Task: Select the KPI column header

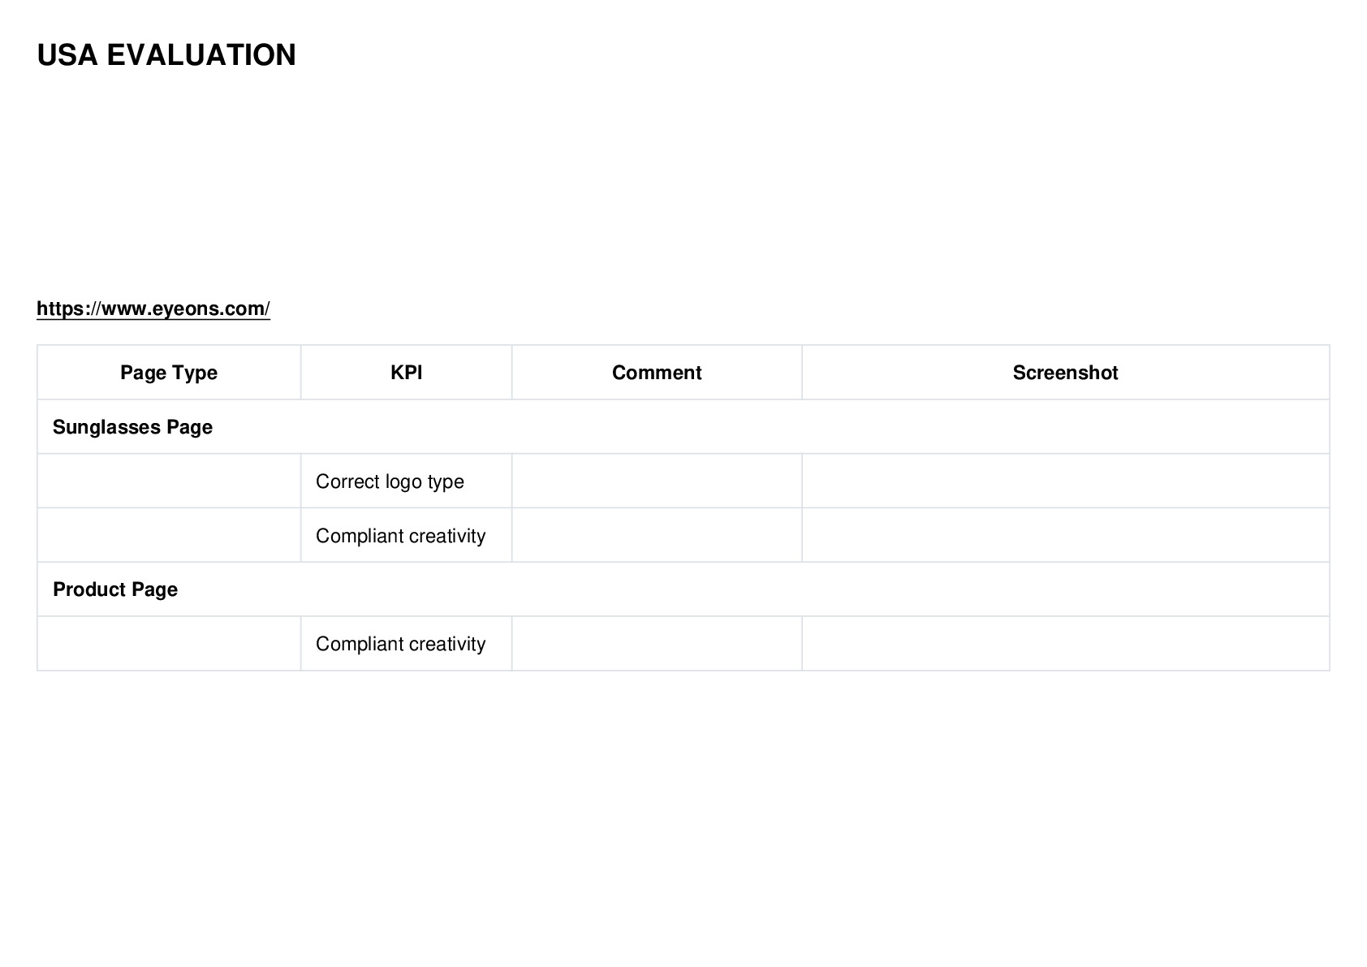Action: point(406,373)
